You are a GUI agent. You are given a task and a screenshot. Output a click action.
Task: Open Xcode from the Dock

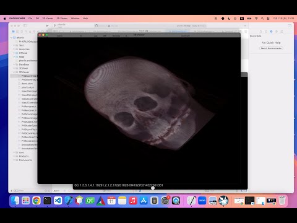pyautogui.click(x=69, y=201)
